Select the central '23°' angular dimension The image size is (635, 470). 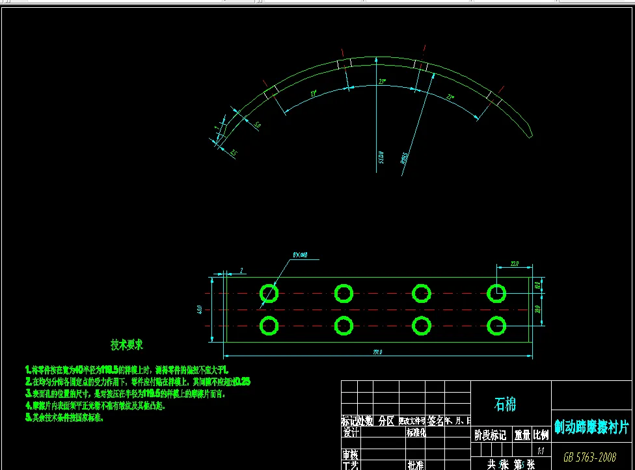click(x=382, y=82)
